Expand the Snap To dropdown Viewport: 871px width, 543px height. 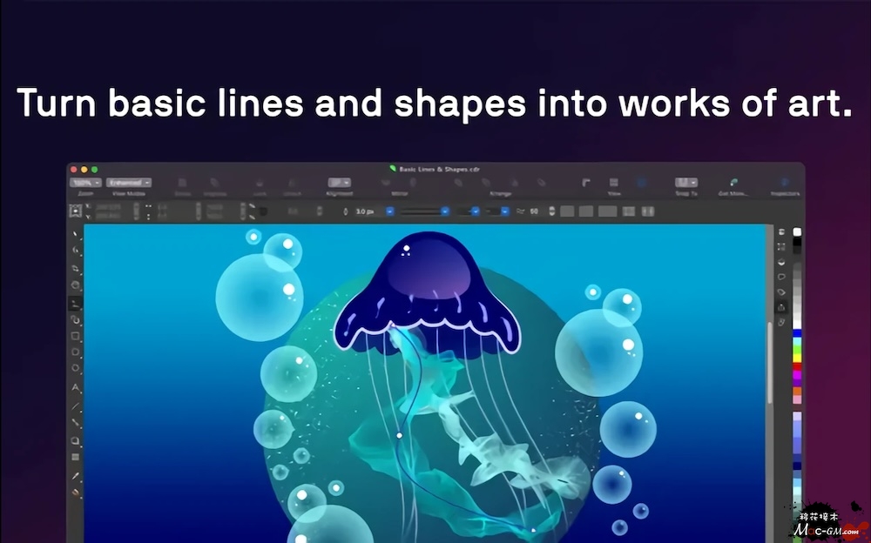point(686,183)
